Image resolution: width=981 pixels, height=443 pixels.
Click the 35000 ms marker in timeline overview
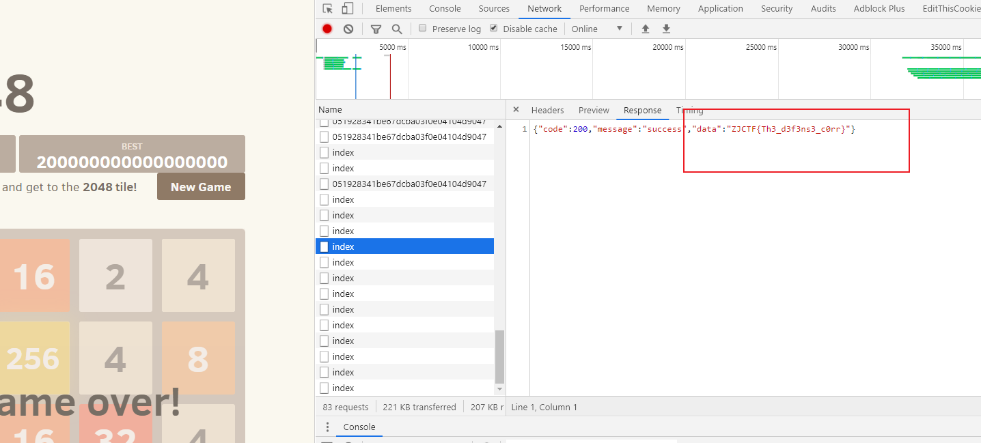(x=945, y=47)
